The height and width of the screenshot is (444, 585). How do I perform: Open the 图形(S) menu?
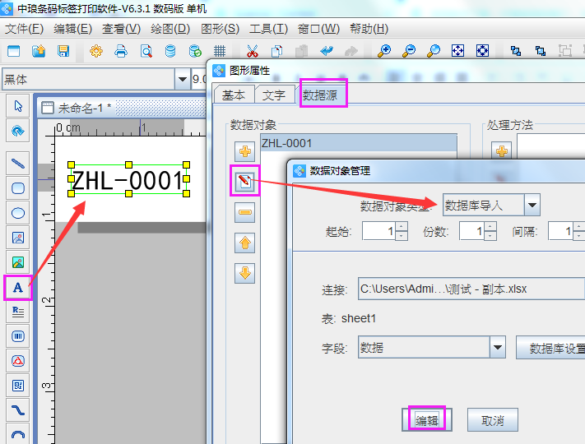point(221,29)
